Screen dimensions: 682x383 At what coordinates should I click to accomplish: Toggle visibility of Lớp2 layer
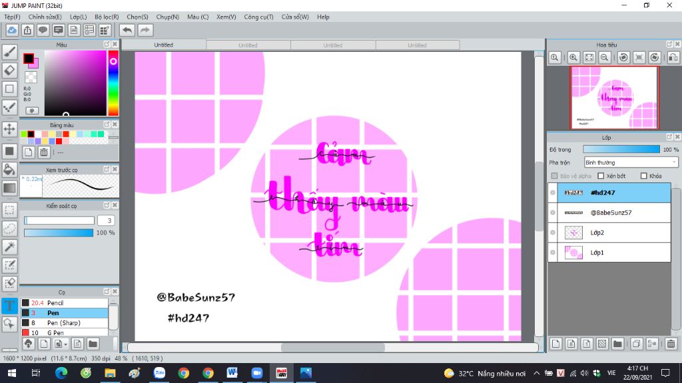pos(553,232)
